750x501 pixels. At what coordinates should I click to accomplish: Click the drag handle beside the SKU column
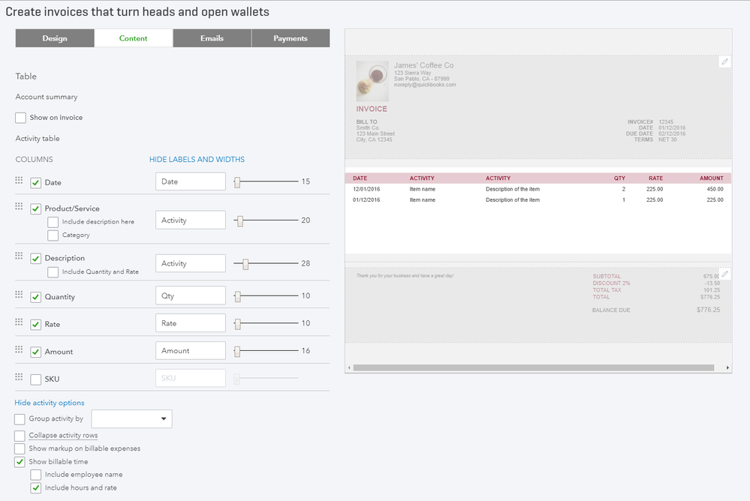point(19,379)
